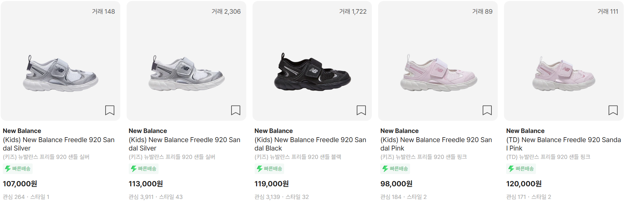Click the 98,000원 price of the Pink sandal
This screenshot has width=624, height=207.
(x=396, y=183)
